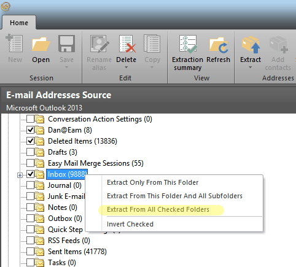296x267 pixels.
Task: Choose Extract From This Folder And All Subfolders
Action: click(174, 196)
